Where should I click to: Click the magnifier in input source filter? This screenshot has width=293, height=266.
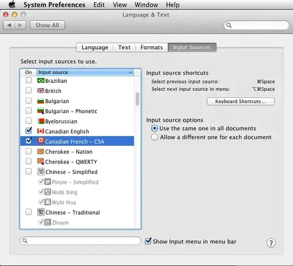(25, 241)
